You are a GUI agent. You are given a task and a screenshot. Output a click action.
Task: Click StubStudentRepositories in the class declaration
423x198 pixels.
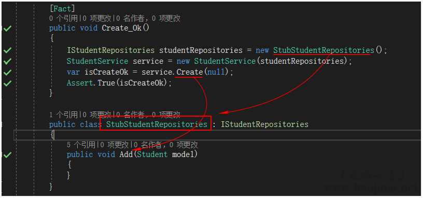[x=157, y=124]
